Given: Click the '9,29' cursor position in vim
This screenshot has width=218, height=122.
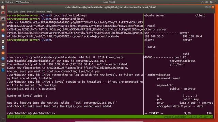Looking at the screenshot, I should coord(187,113).
